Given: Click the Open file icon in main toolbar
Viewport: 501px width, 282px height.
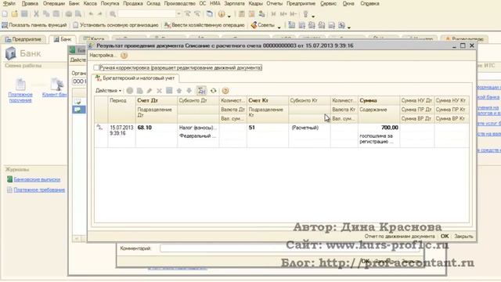Looking at the screenshot, I should [15, 14].
